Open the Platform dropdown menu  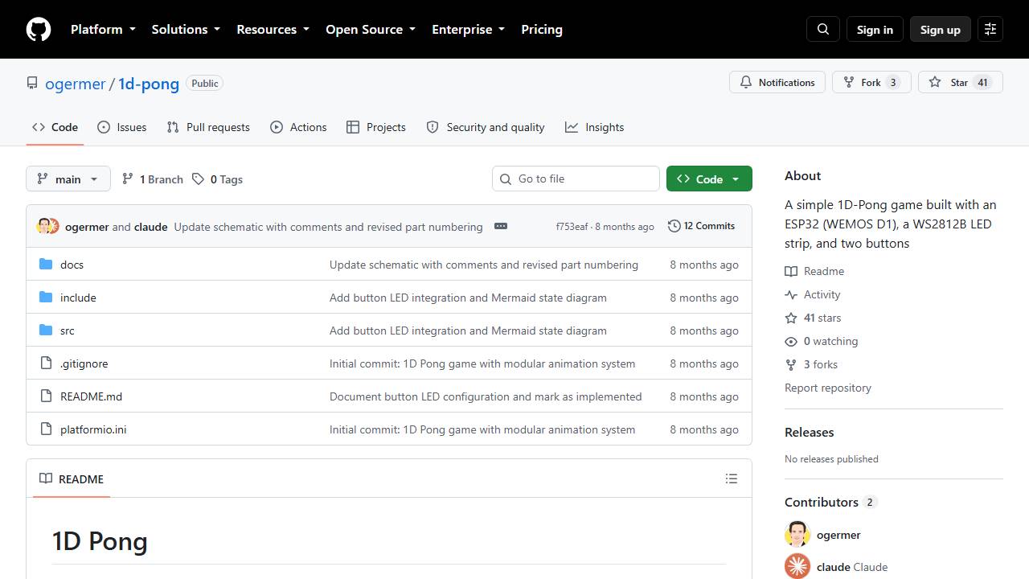[x=103, y=30]
